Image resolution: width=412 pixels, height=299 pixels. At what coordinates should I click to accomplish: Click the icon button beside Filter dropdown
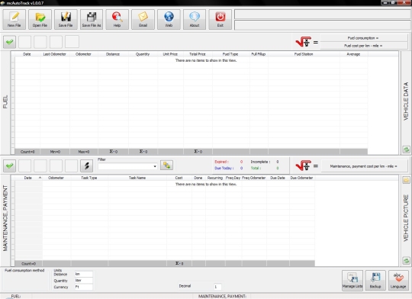(x=166, y=166)
